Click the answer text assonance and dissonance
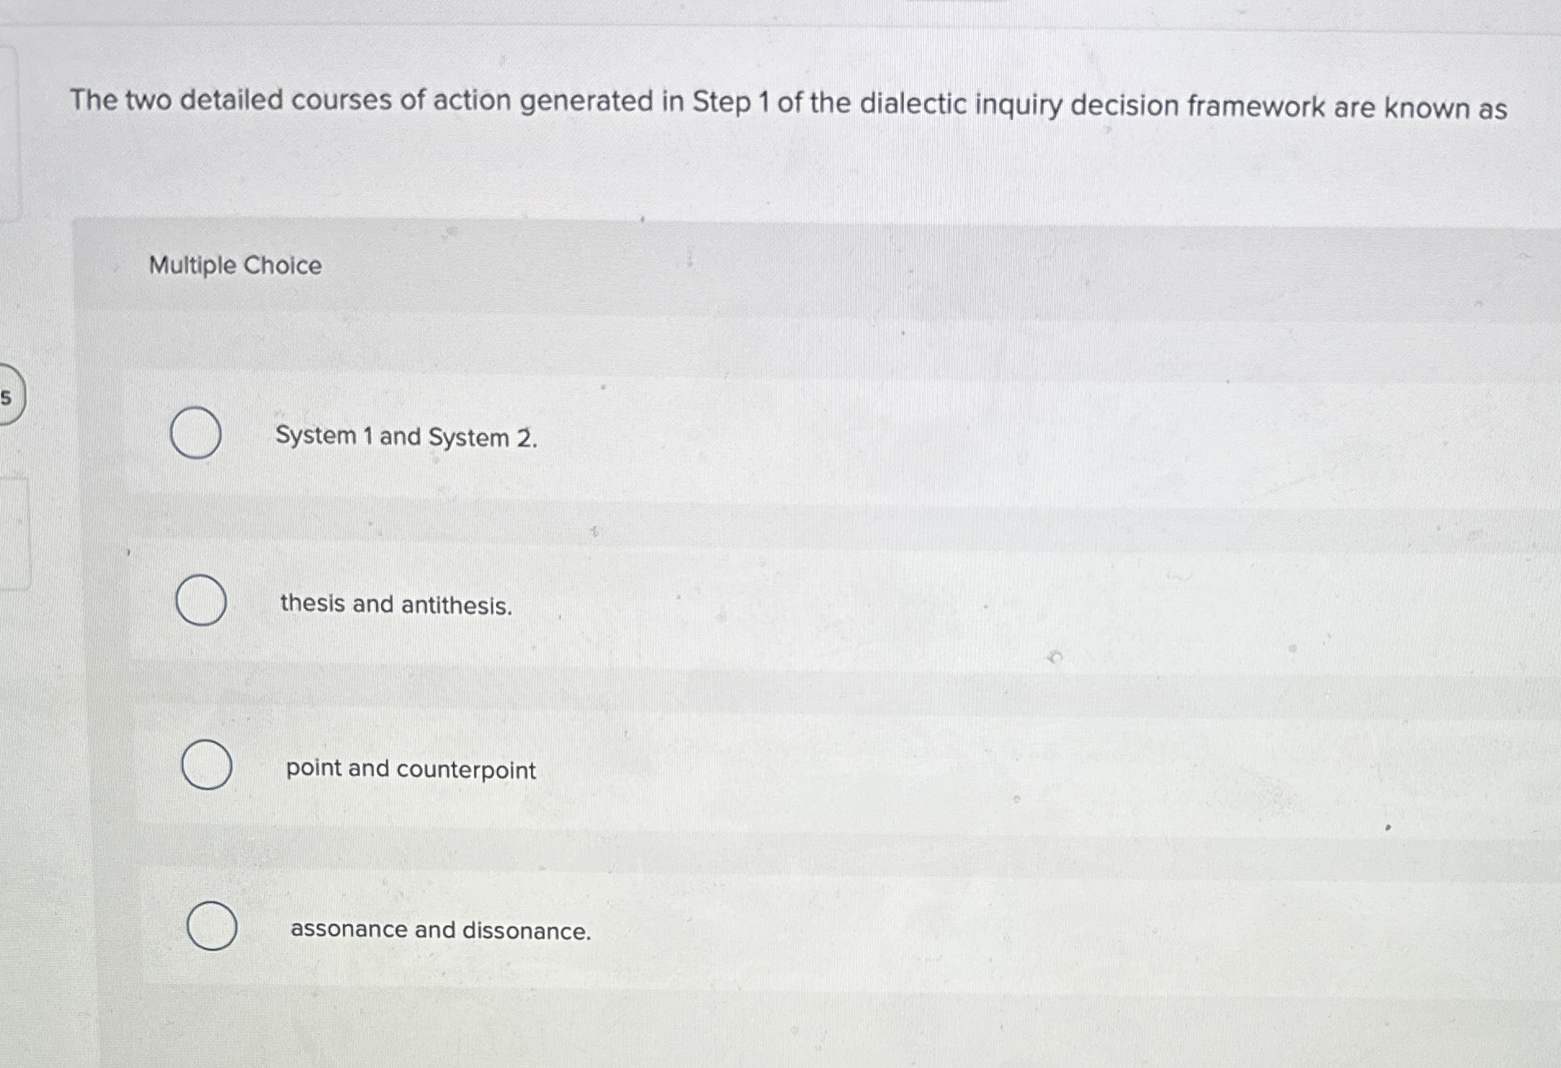 [x=441, y=930]
